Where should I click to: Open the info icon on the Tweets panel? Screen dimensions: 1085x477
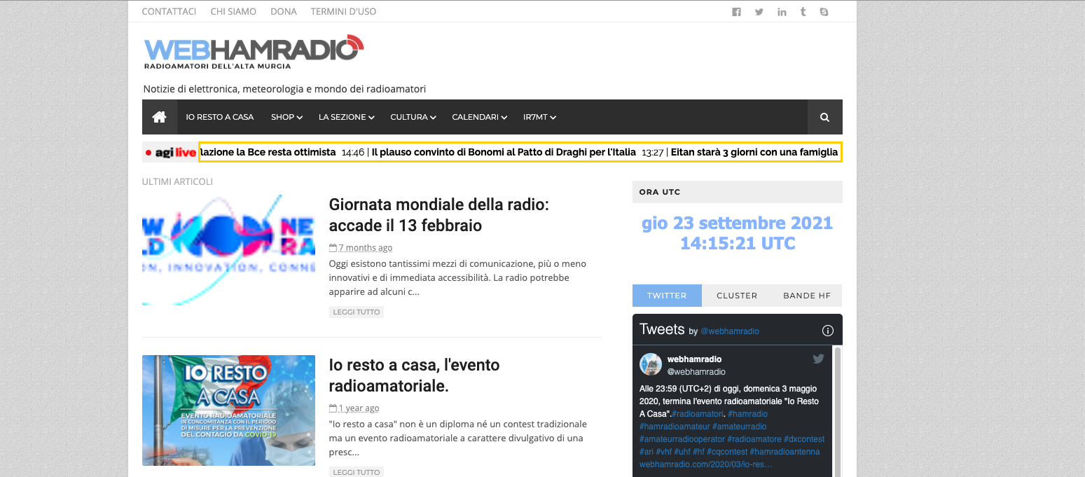(x=828, y=329)
